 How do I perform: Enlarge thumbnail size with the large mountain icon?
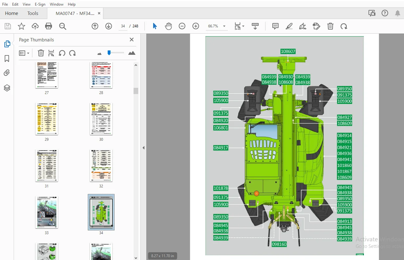[132, 53]
